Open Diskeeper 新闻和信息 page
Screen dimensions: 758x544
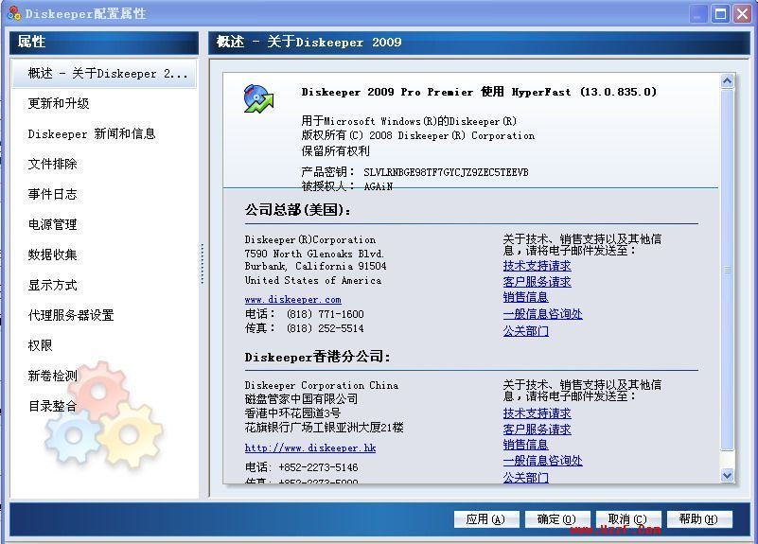(x=92, y=133)
